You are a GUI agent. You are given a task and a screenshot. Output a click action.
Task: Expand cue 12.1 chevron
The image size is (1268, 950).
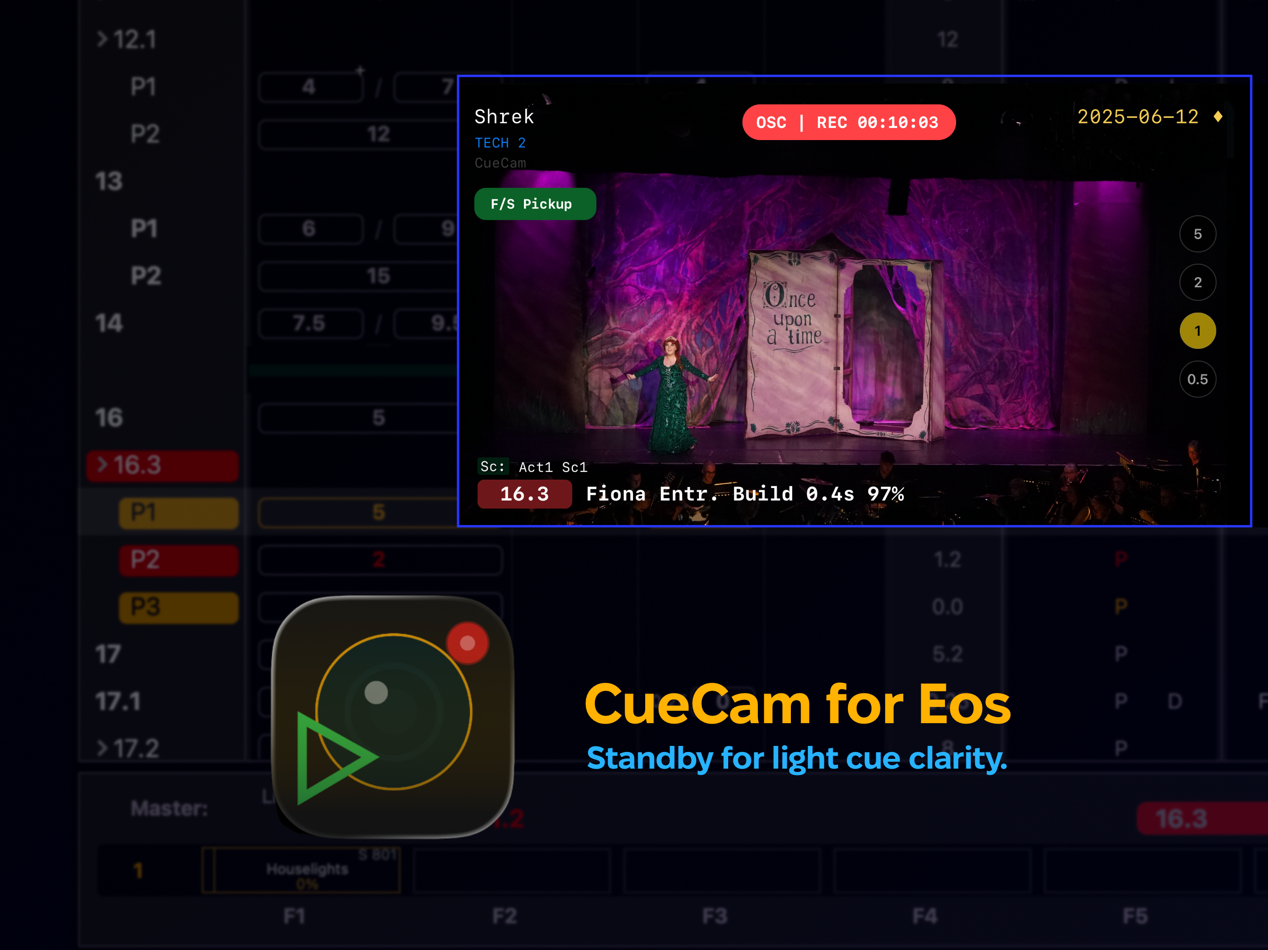pos(102,39)
